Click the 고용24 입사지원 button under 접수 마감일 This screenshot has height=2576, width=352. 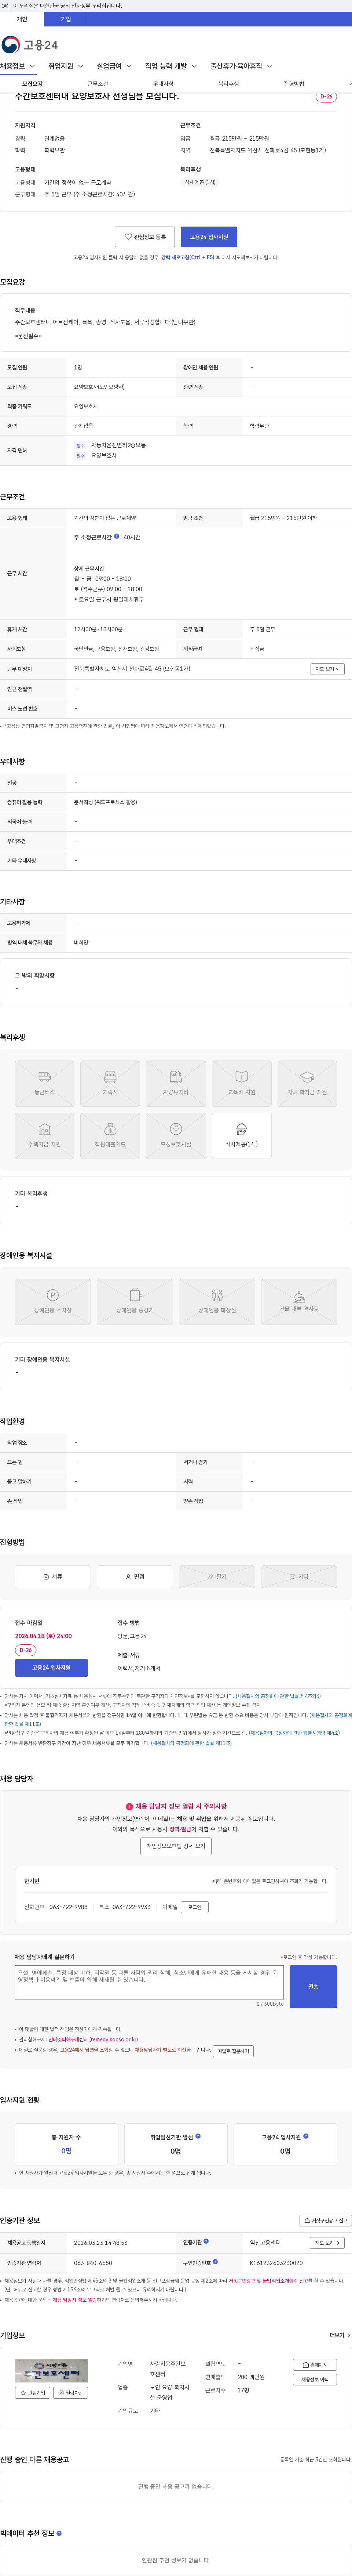[x=51, y=1667]
